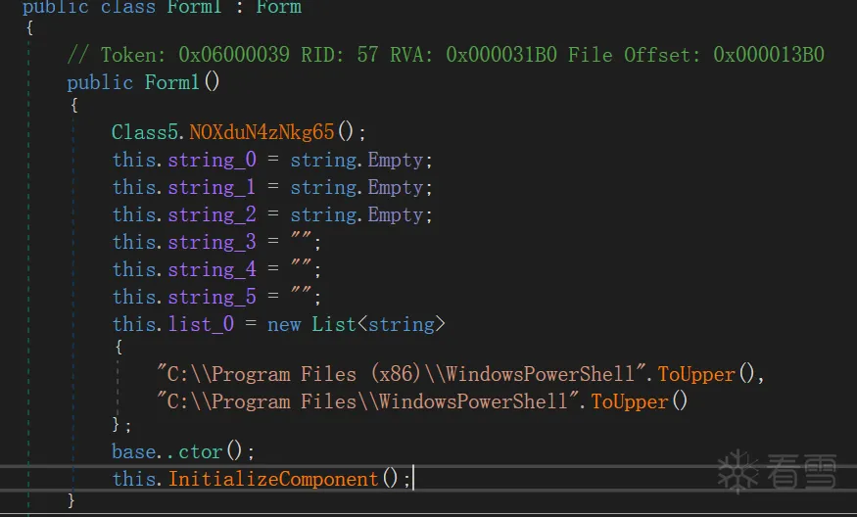Click the Form1 class name in the class declaration
The image size is (857, 517).
[x=195, y=8]
